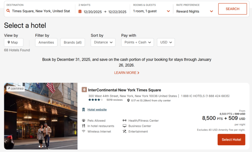The image size is (252, 152).
Task: Click the Select a hotel heading
Action: tap(25, 26)
